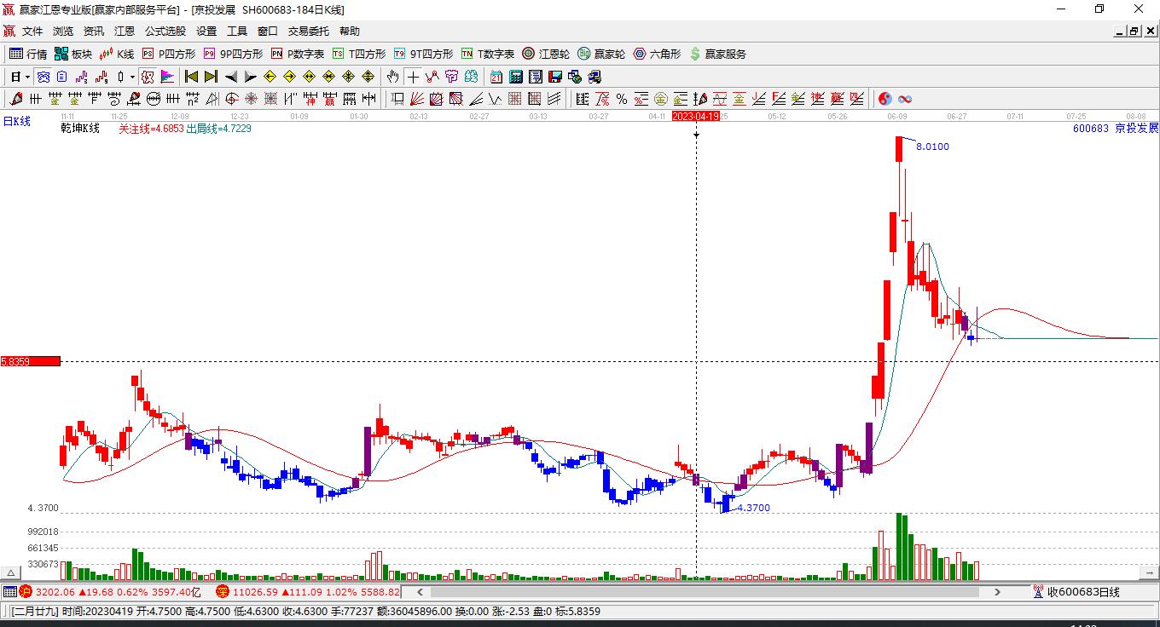Open the calculator icon
The height and width of the screenshot is (627, 1160).
516,77
